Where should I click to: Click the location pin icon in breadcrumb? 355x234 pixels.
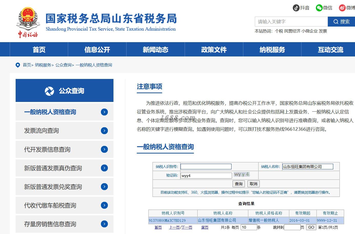(x=18, y=65)
